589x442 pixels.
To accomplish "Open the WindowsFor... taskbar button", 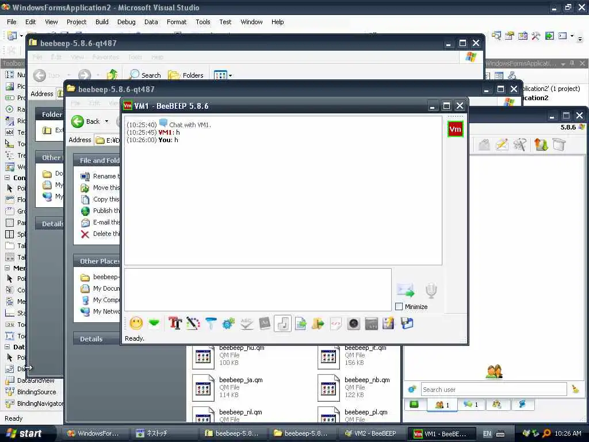I will [93, 433].
